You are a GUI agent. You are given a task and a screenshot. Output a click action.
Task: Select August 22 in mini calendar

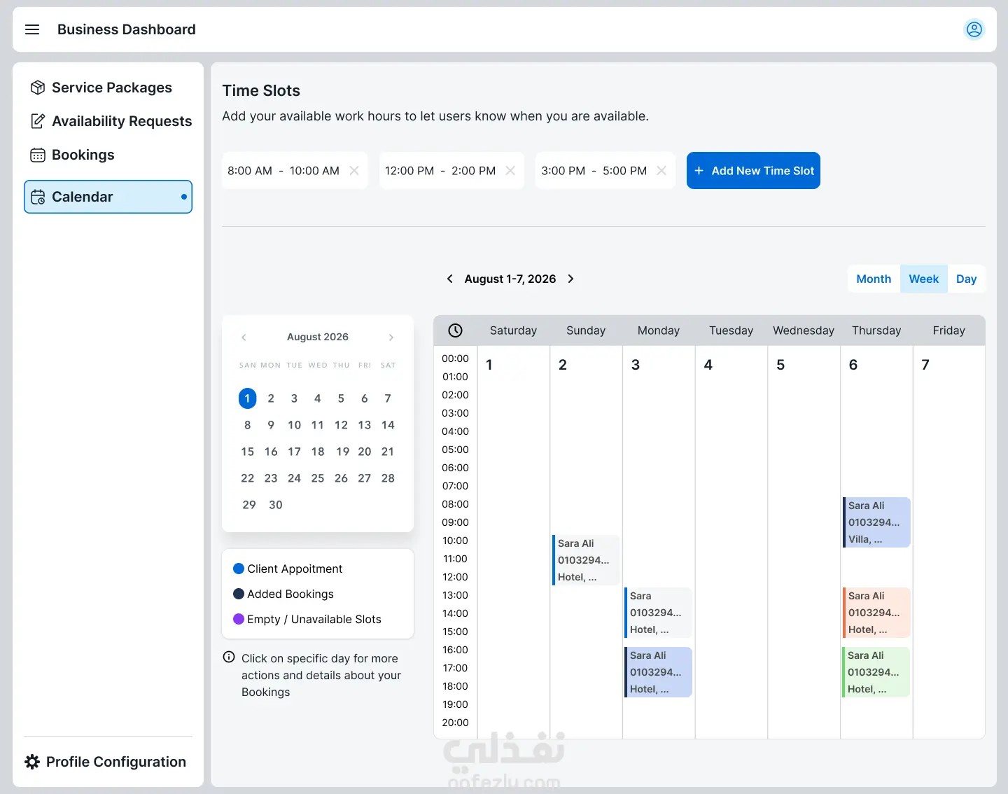(x=247, y=478)
